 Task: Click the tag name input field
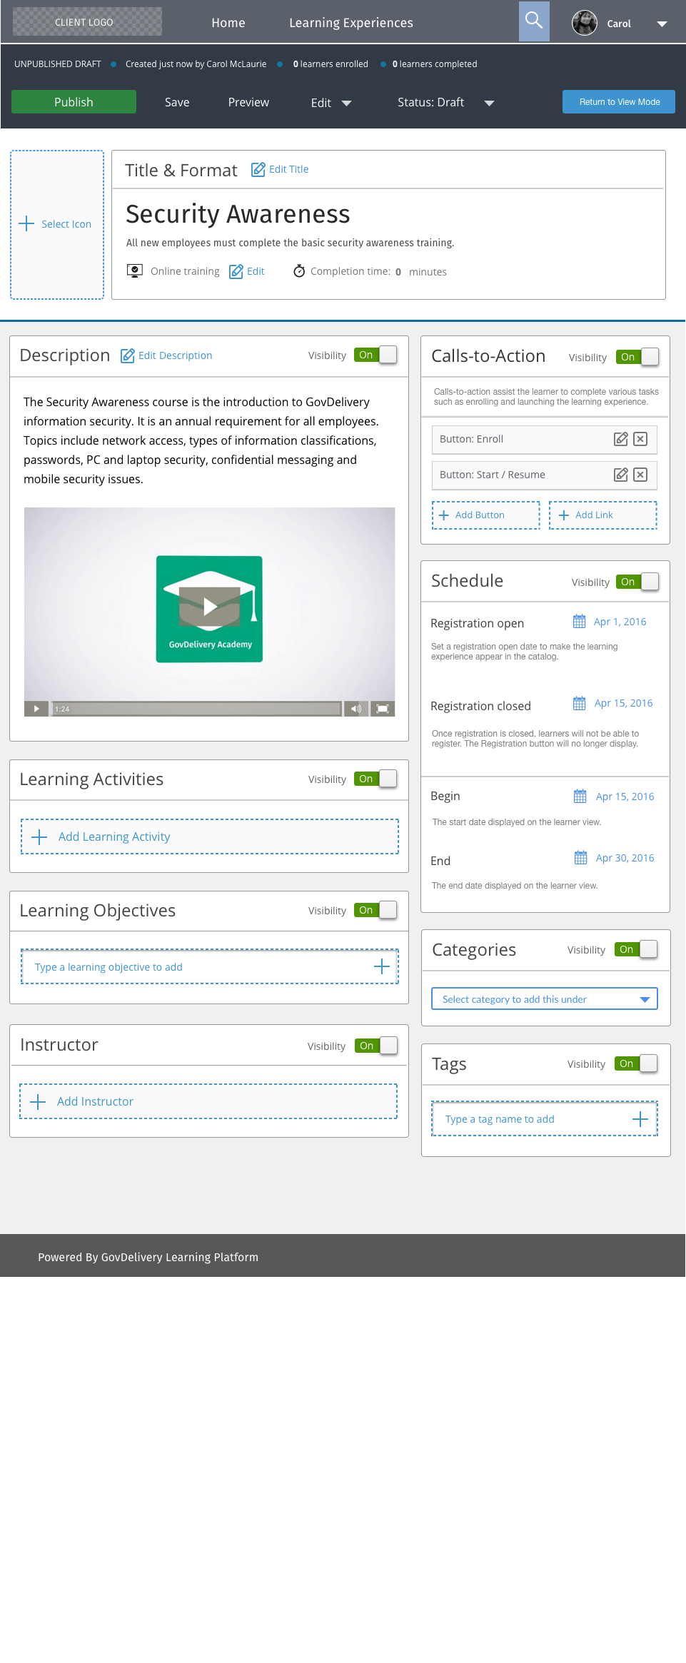click(545, 1118)
